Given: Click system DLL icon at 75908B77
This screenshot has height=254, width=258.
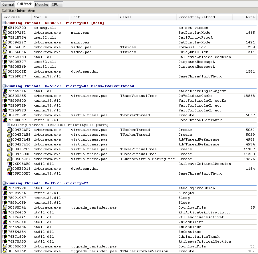Looking at the screenshot, I should (x=5, y=62).
